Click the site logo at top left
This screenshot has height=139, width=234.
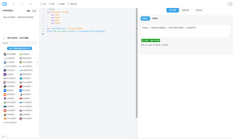tap(4, 4)
